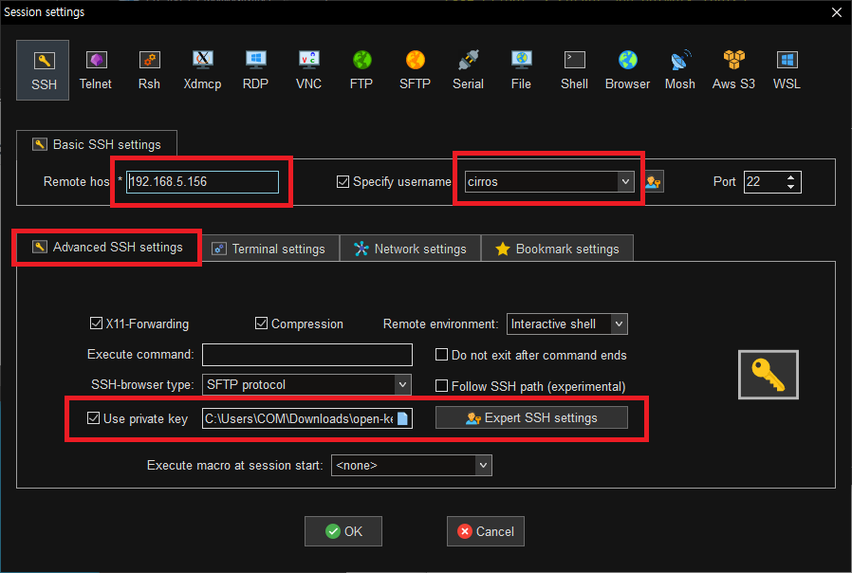Close the Session settings dialog

[837, 12]
